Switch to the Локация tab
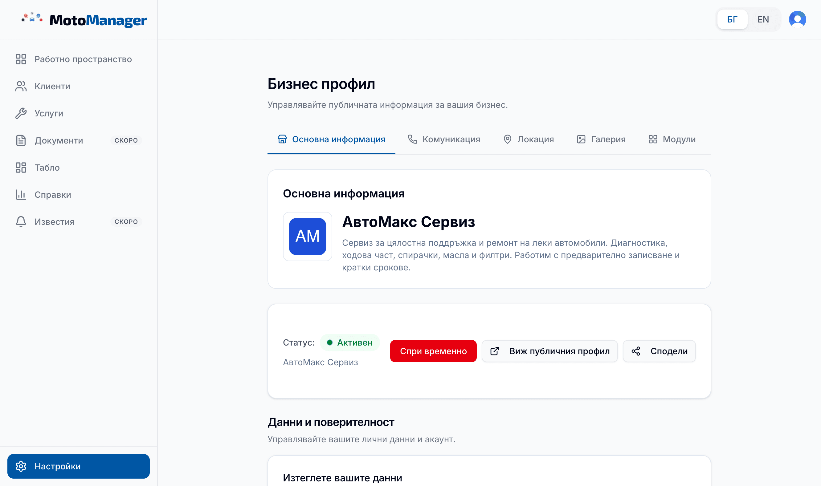 (529, 140)
